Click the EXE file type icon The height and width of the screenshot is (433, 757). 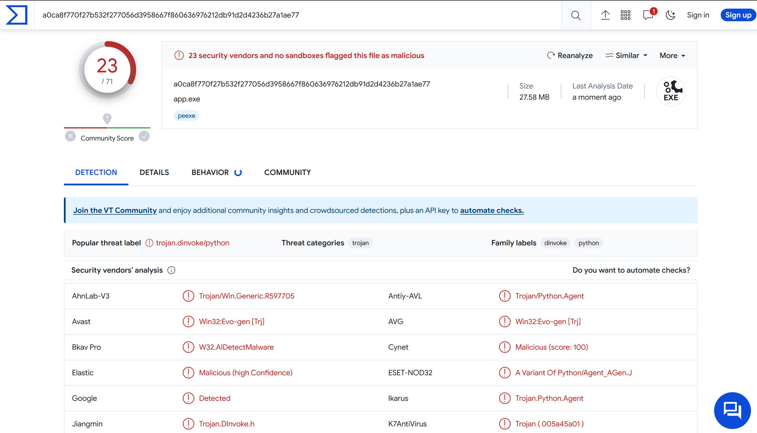point(671,91)
